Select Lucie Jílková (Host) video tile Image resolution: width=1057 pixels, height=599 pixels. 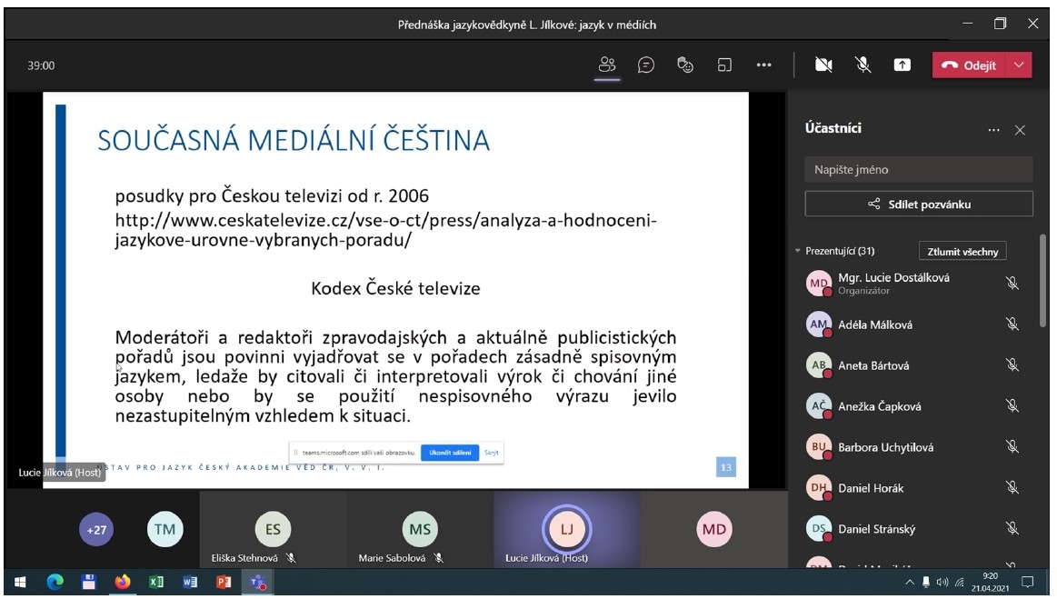click(x=567, y=530)
